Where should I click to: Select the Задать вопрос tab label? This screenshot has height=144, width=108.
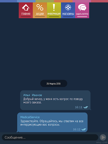click(x=82, y=14)
